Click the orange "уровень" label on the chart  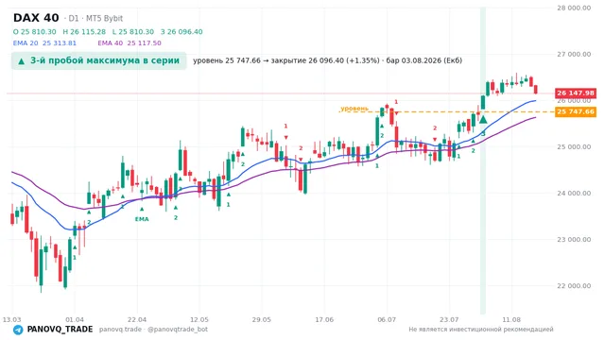tap(354, 109)
